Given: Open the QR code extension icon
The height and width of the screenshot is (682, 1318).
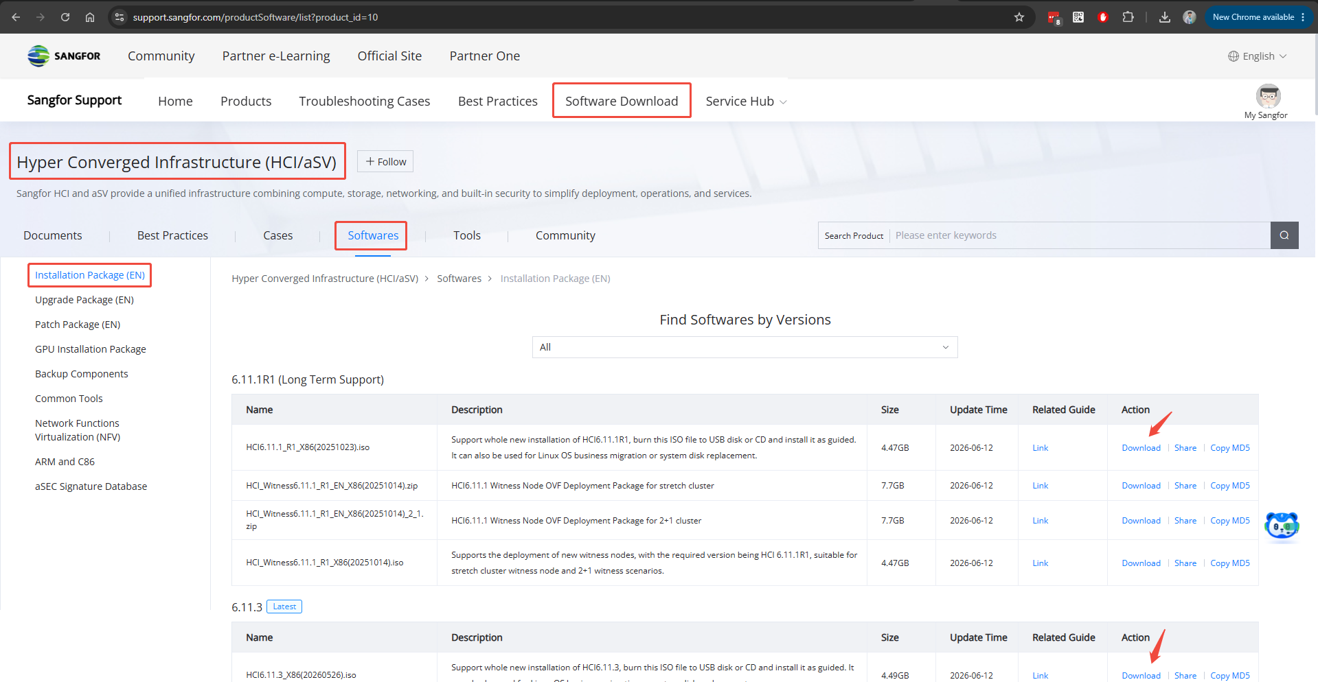Looking at the screenshot, I should pyautogui.click(x=1078, y=17).
